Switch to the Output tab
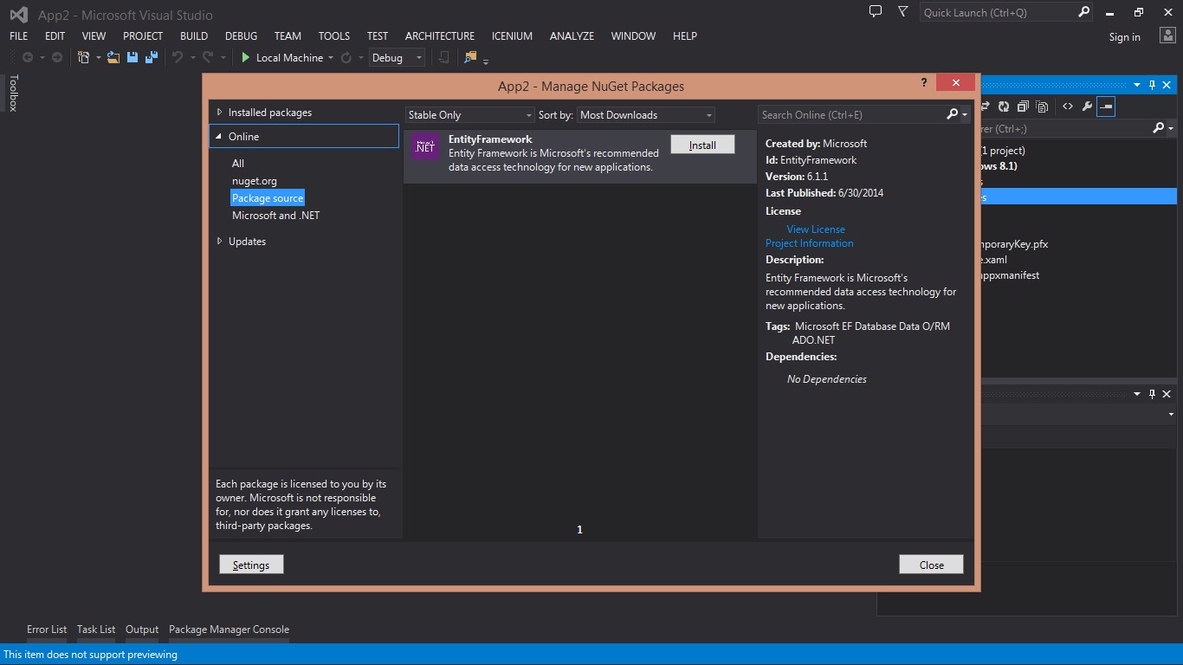The height and width of the screenshot is (665, 1183). click(142, 629)
